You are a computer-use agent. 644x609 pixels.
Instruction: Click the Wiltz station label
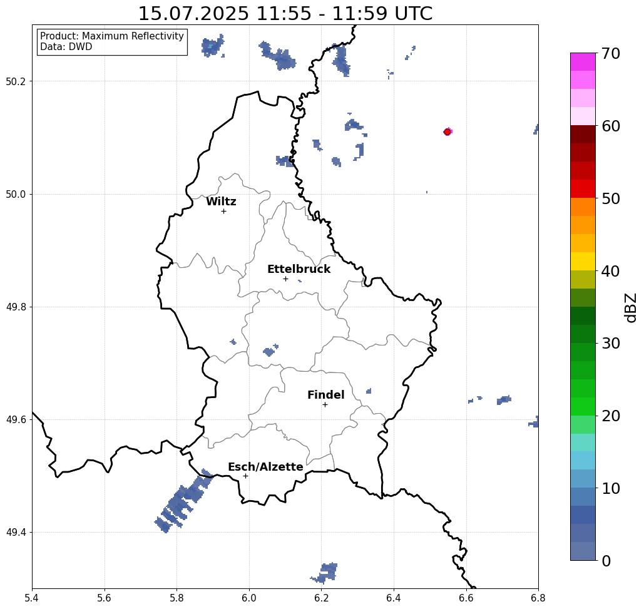221,202
